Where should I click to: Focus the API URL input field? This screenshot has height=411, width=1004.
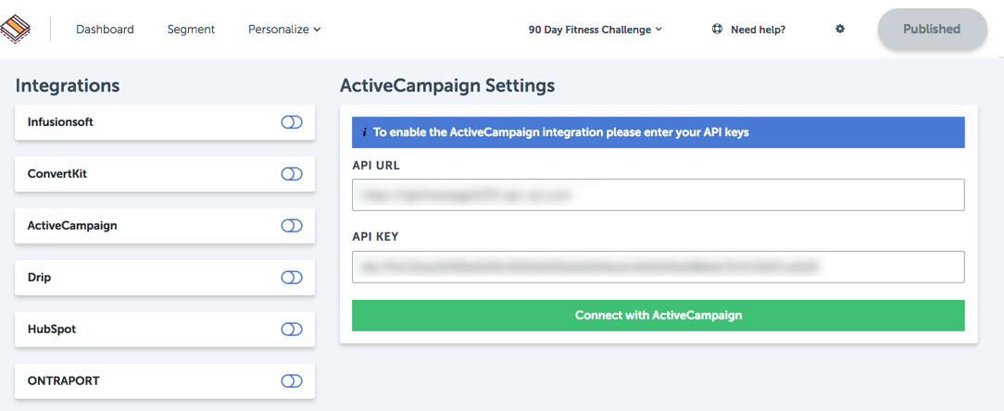659,194
